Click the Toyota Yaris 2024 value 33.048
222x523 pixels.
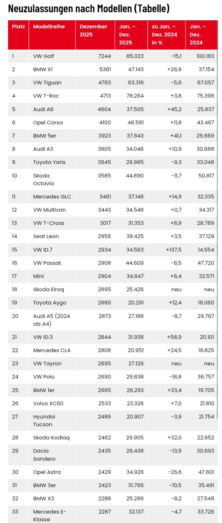click(x=206, y=162)
